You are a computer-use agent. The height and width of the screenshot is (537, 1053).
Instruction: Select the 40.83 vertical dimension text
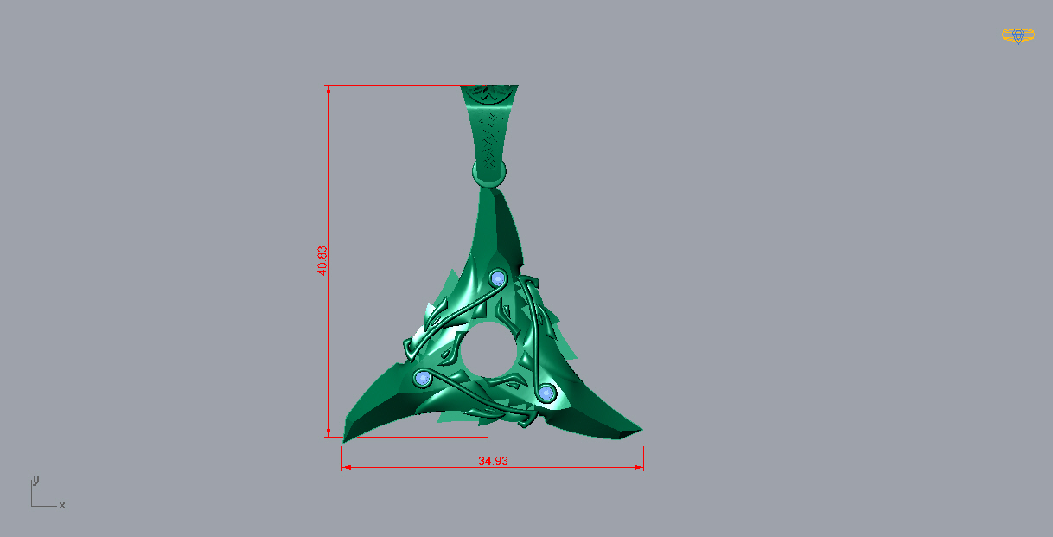[322, 260]
